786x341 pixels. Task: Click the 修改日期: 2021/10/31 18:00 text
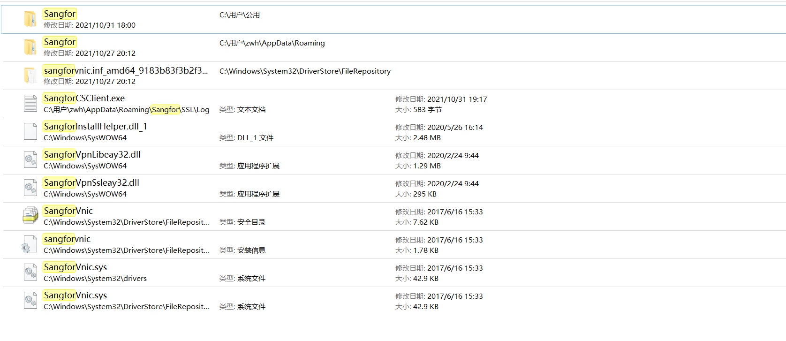tap(90, 25)
